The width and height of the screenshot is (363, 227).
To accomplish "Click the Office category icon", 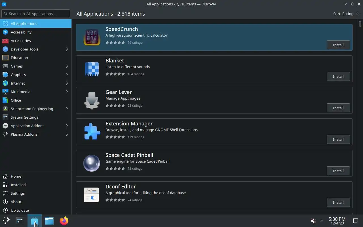I will pos(5,100).
